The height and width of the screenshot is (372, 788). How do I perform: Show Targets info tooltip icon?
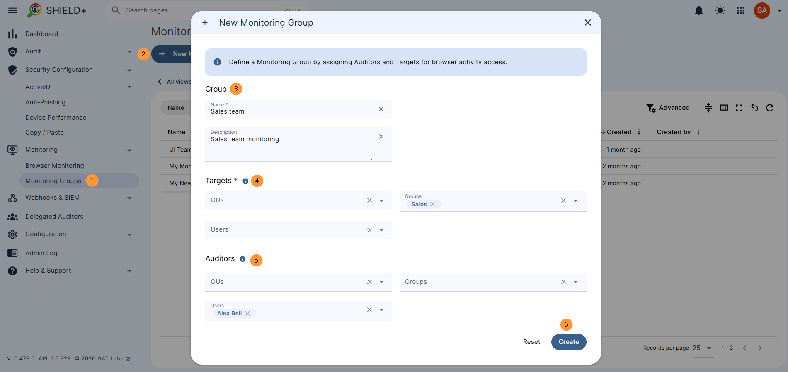(x=245, y=181)
